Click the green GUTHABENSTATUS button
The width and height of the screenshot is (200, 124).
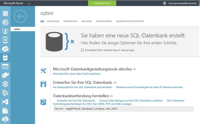[102, 3]
